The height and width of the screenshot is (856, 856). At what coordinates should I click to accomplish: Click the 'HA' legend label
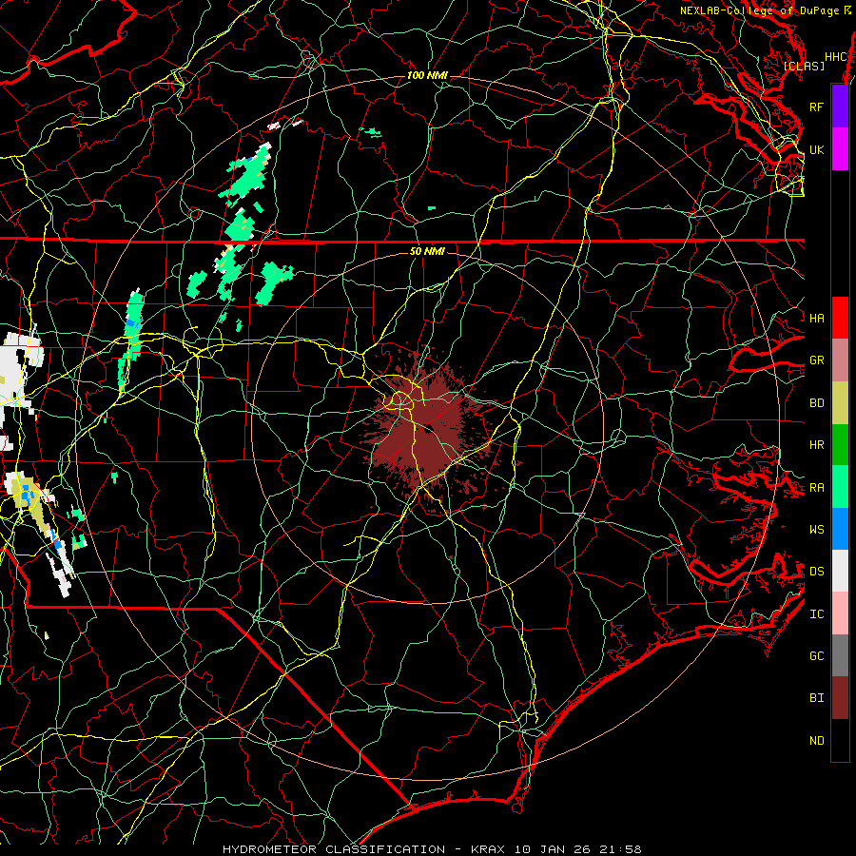[x=817, y=319]
